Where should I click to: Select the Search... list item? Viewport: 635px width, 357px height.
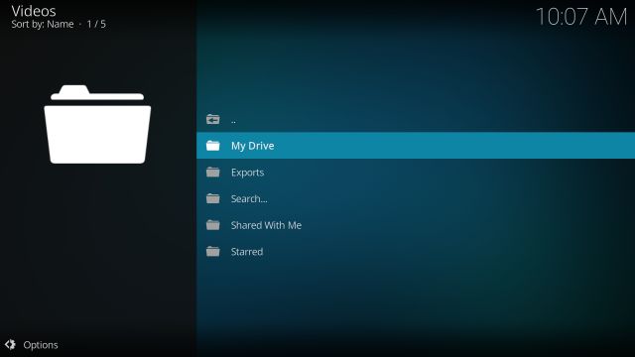(x=249, y=198)
